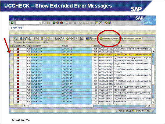Click the red exception icon in first row
Image resolution: width=165 pixels, height=124 pixels.
(x=18, y=48)
